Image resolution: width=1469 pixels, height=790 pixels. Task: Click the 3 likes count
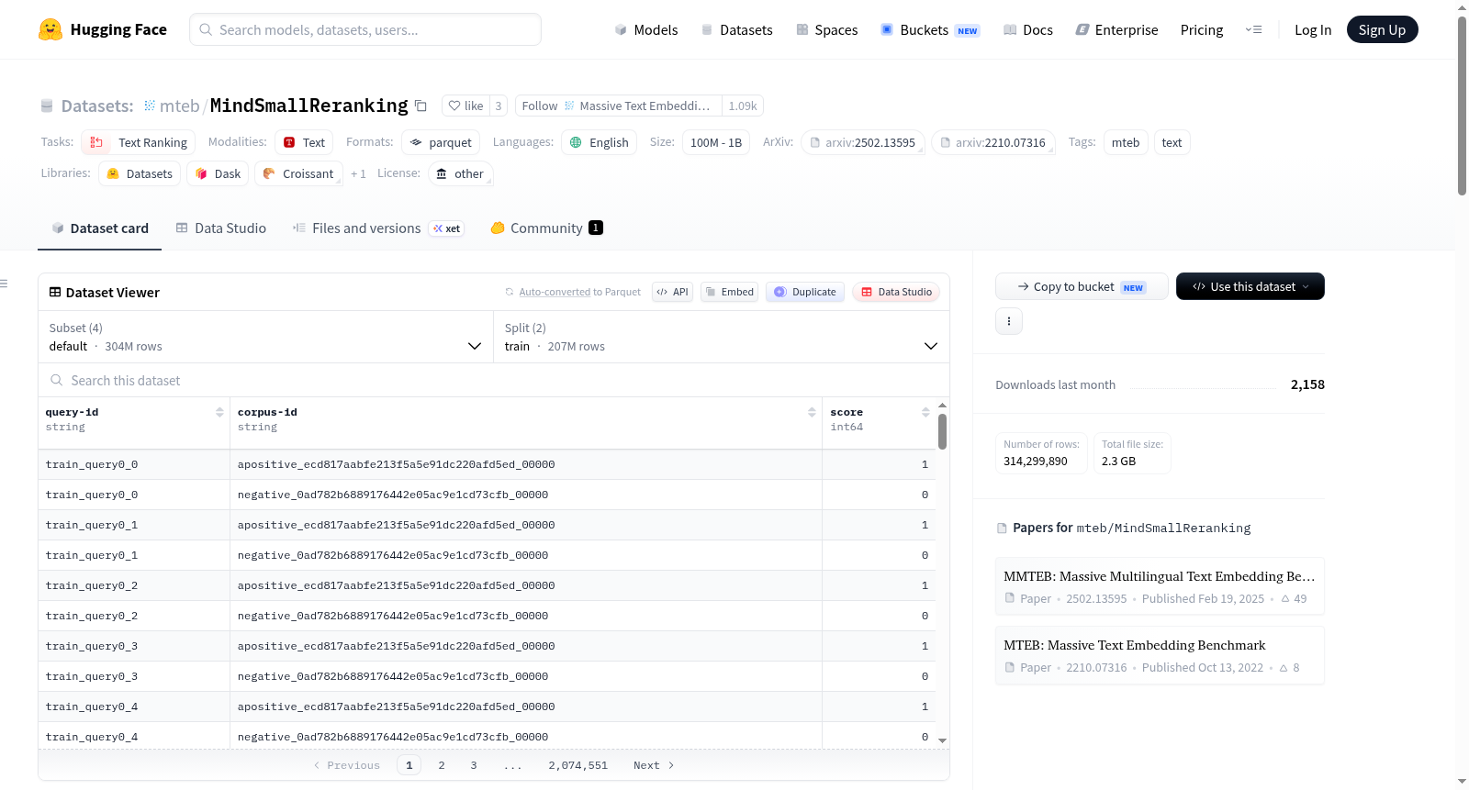coord(499,106)
